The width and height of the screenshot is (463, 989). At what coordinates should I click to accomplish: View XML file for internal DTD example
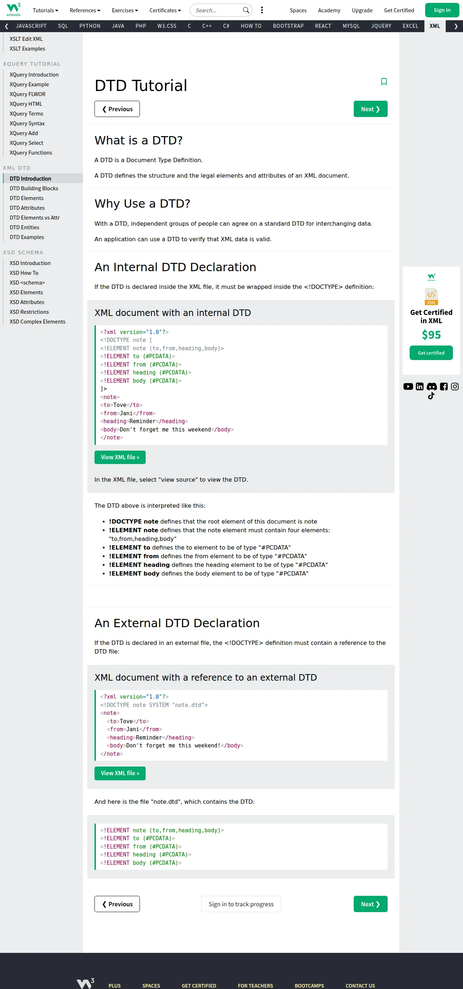(x=120, y=457)
